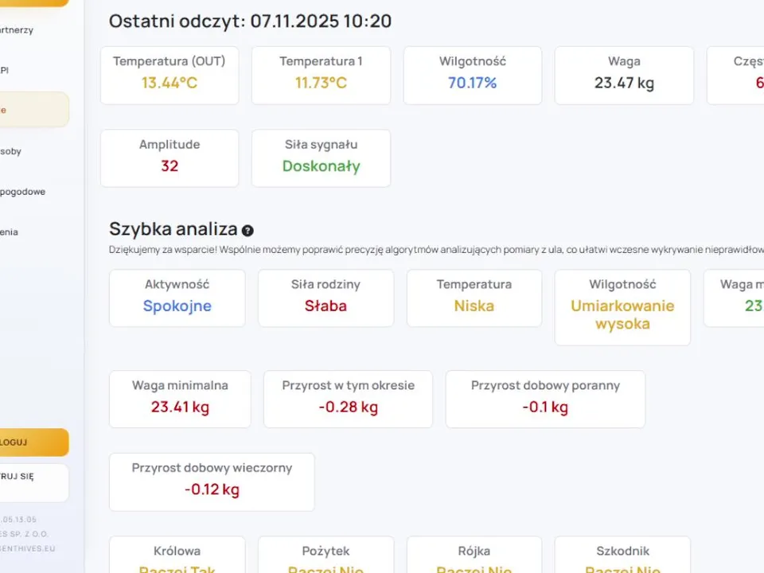The image size is (764, 573).
Task: Open the sidebar item ending in 'enia'
Action: click(x=11, y=232)
